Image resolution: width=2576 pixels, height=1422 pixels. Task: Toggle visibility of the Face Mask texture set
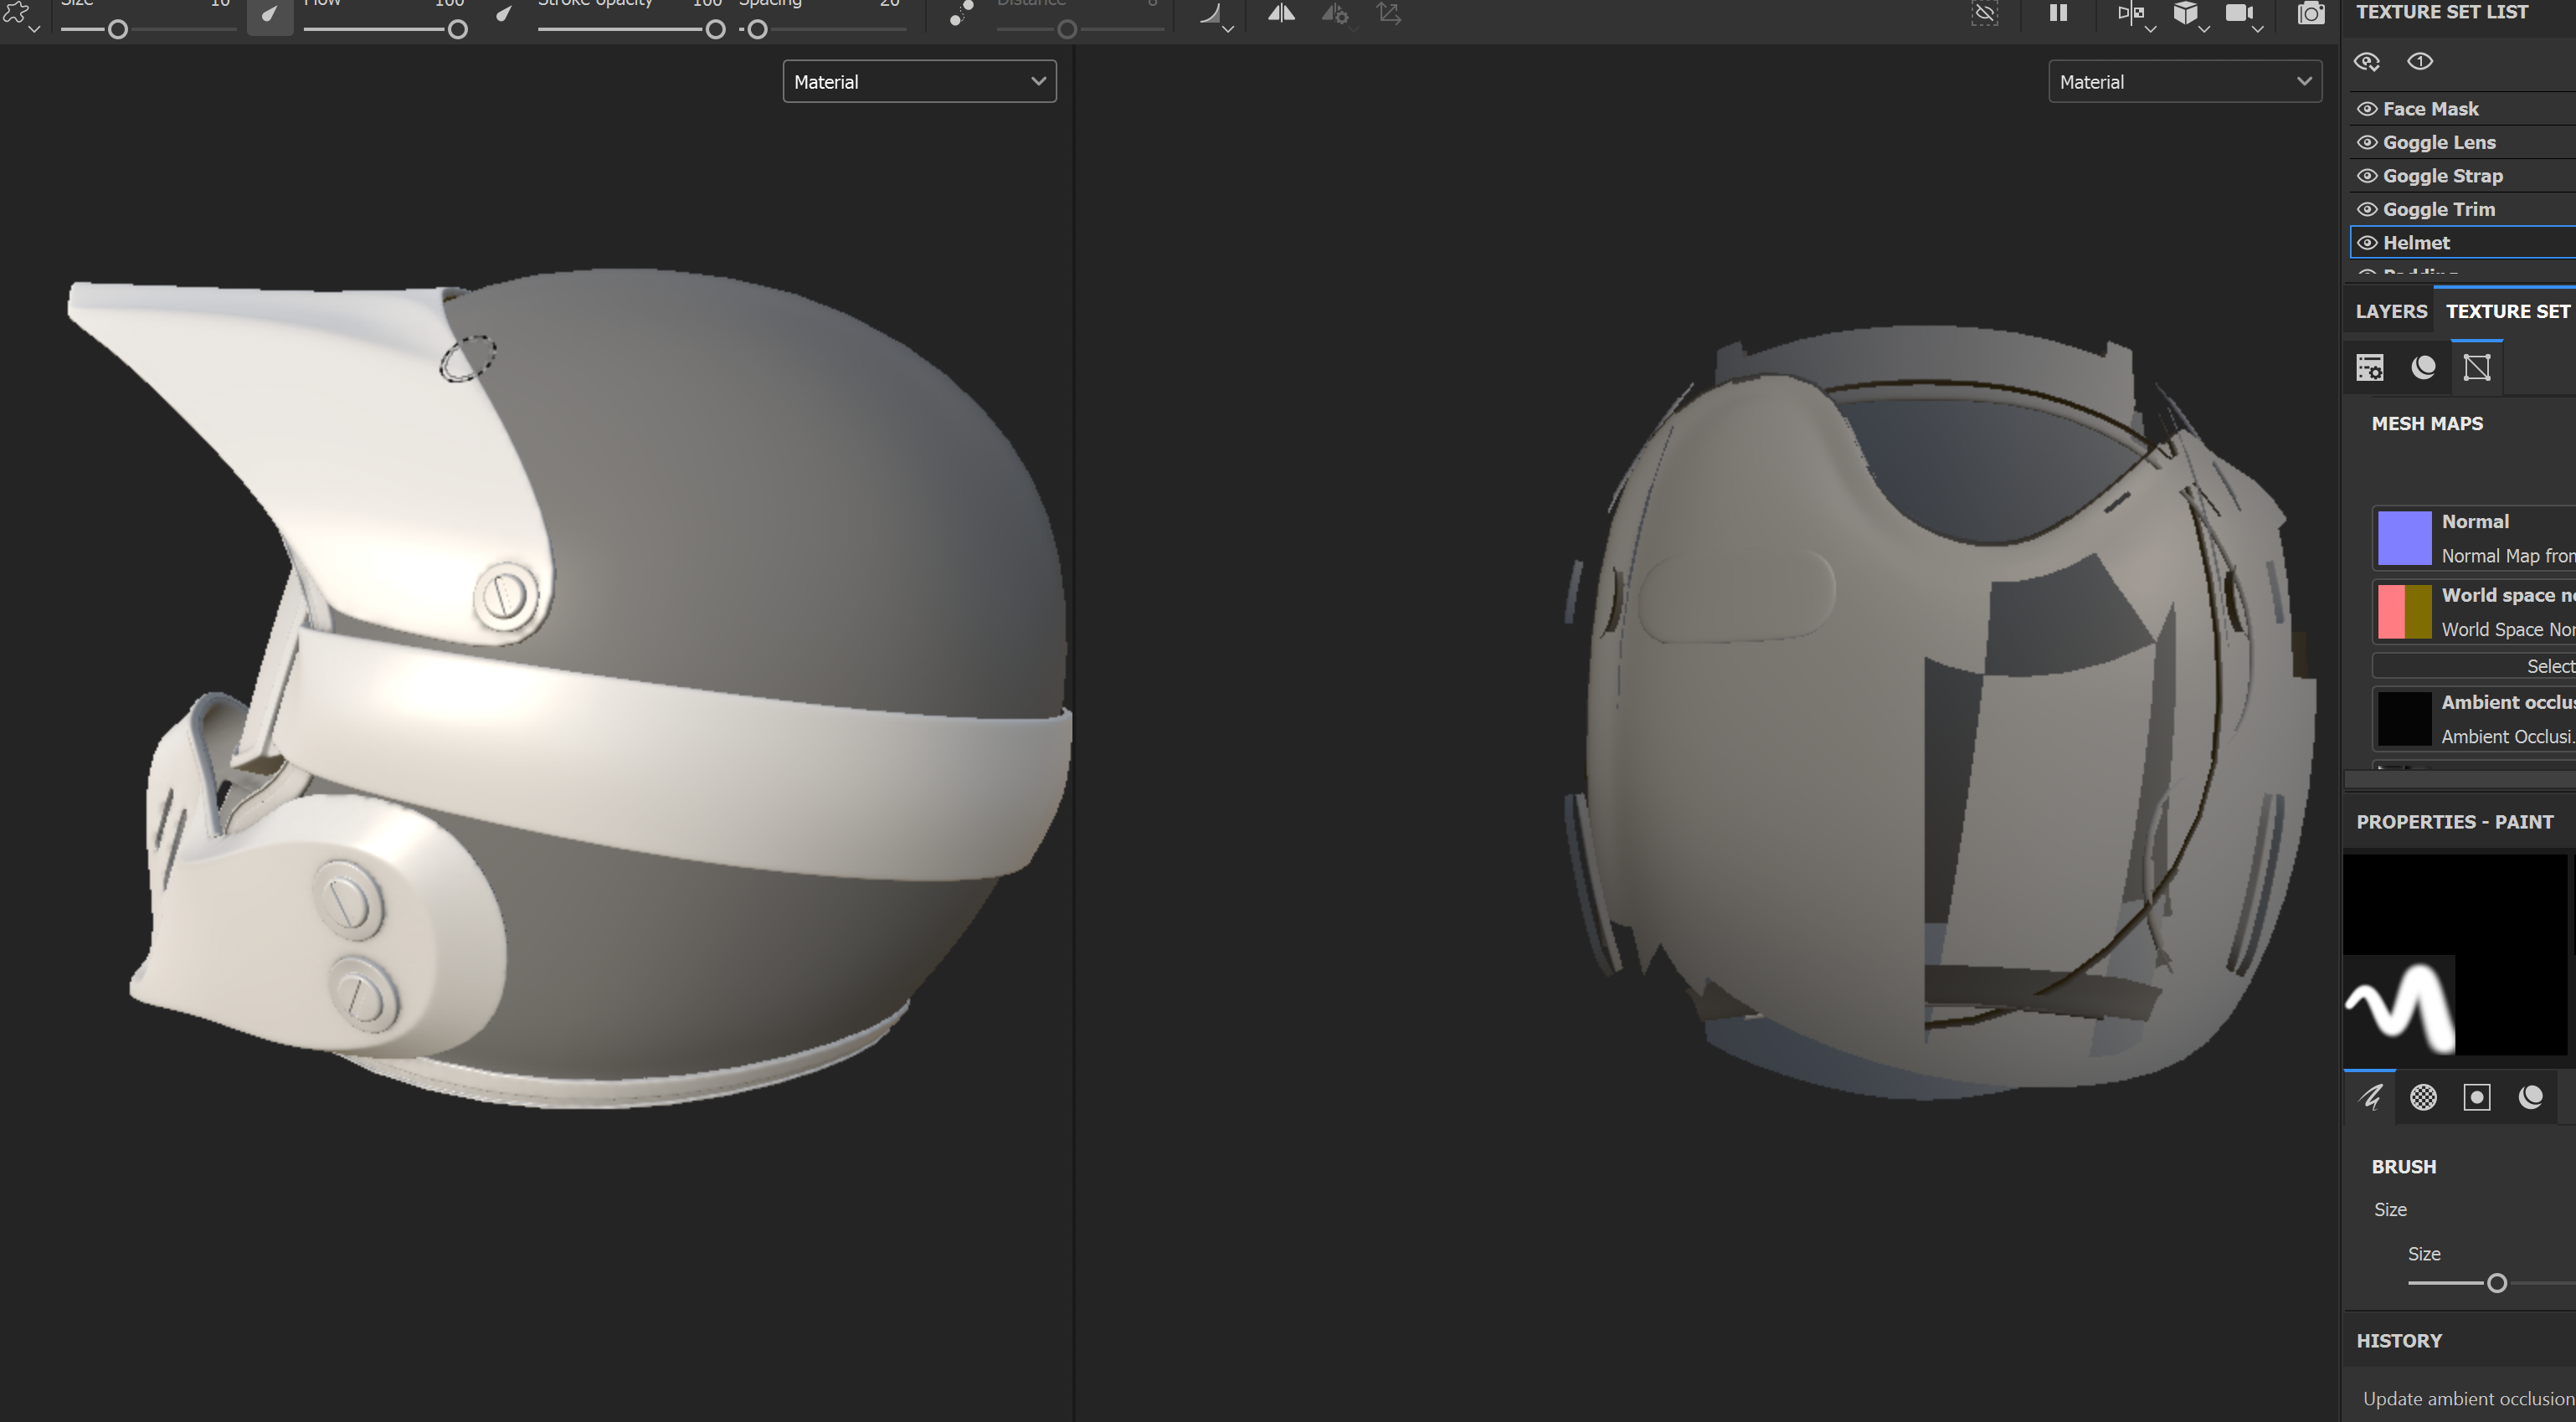[2368, 109]
